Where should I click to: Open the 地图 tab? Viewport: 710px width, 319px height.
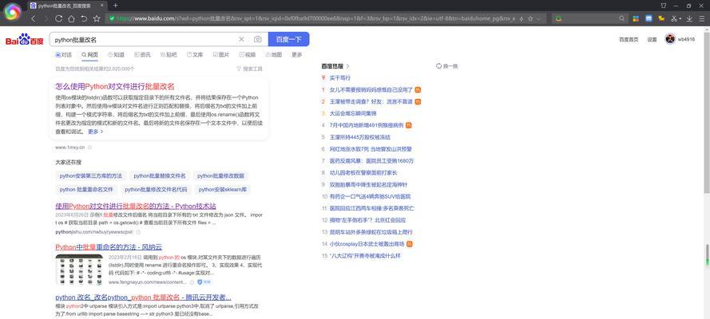click(x=273, y=55)
